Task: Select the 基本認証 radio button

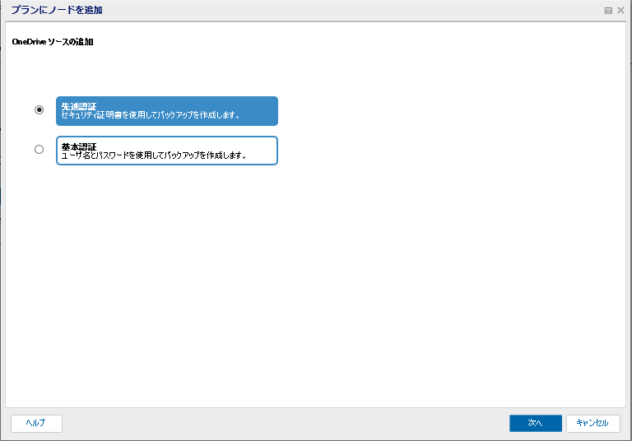Action: tap(39, 150)
